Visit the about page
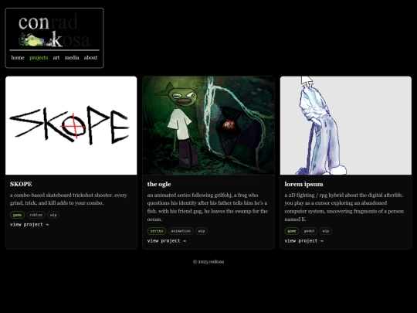This screenshot has height=313, width=417. click(x=90, y=57)
